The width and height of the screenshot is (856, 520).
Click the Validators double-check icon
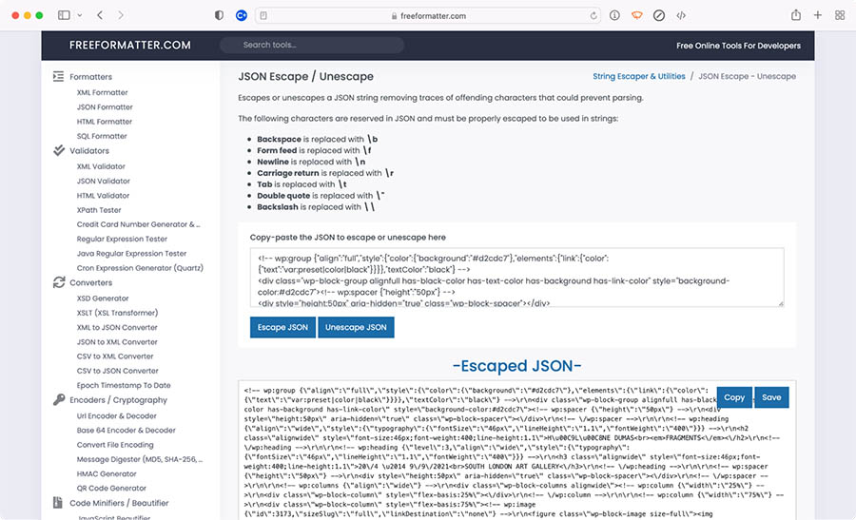[x=59, y=150]
